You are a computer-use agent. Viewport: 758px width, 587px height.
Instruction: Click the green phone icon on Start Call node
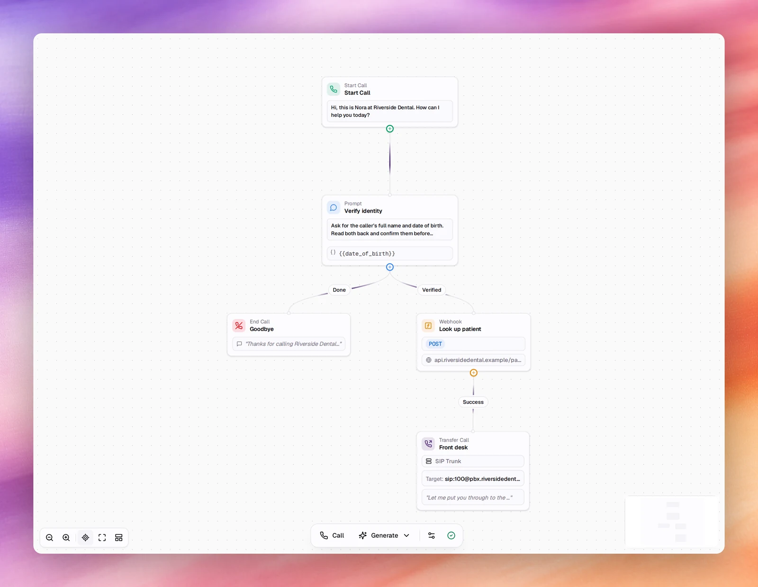(x=334, y=89)
